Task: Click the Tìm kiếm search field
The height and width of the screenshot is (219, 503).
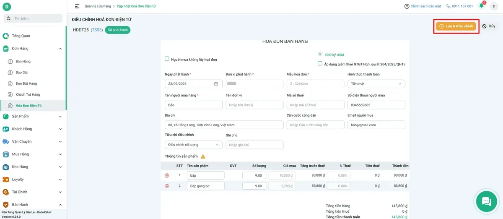Action: (x=33, y=18)
